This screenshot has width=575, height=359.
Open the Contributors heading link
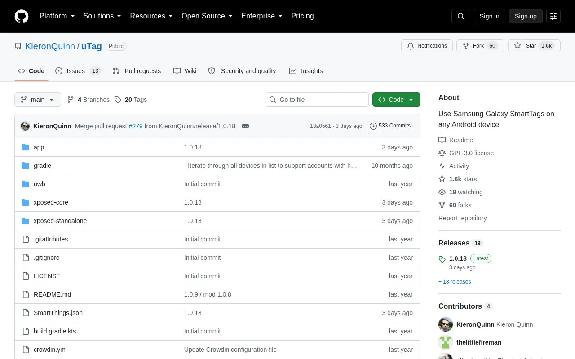[465, 306]
